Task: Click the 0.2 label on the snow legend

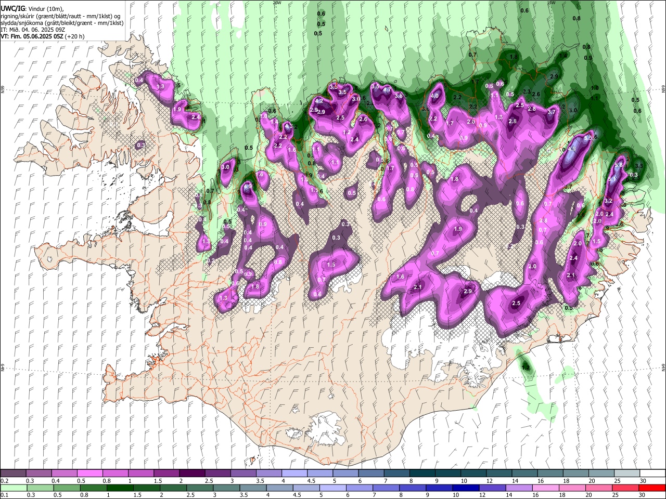Action: coord(4,481)
